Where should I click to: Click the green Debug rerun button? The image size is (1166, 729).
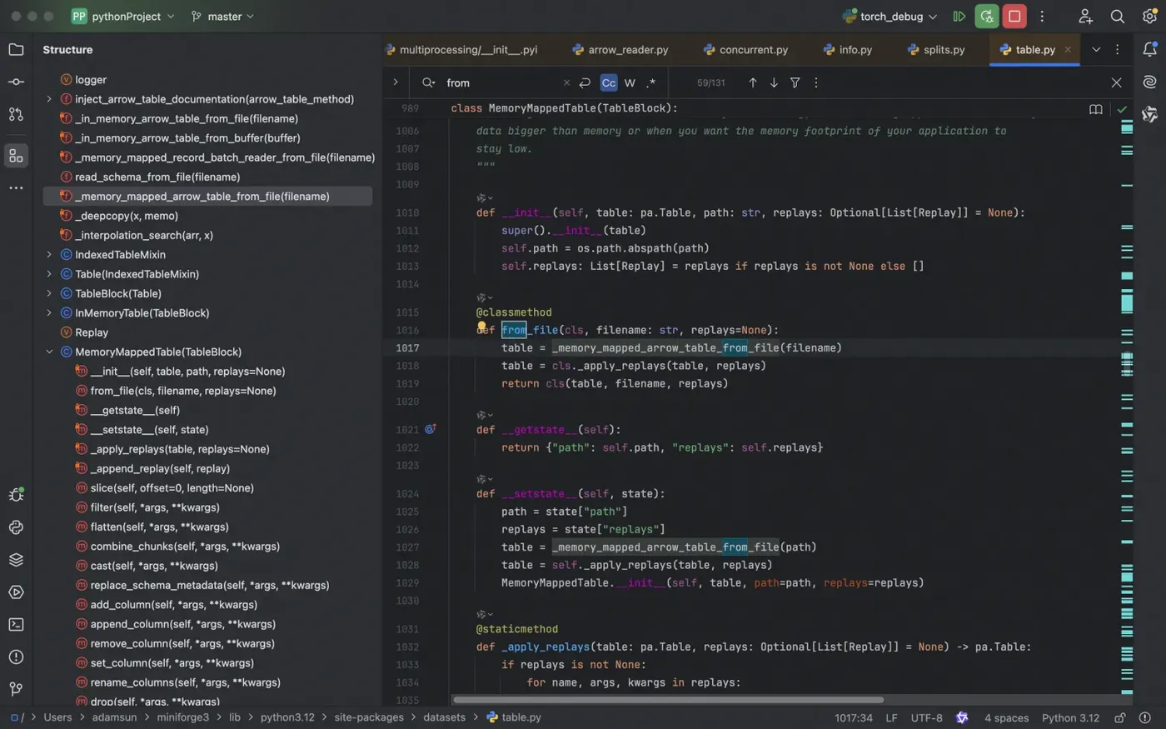(x=987, y=16)
